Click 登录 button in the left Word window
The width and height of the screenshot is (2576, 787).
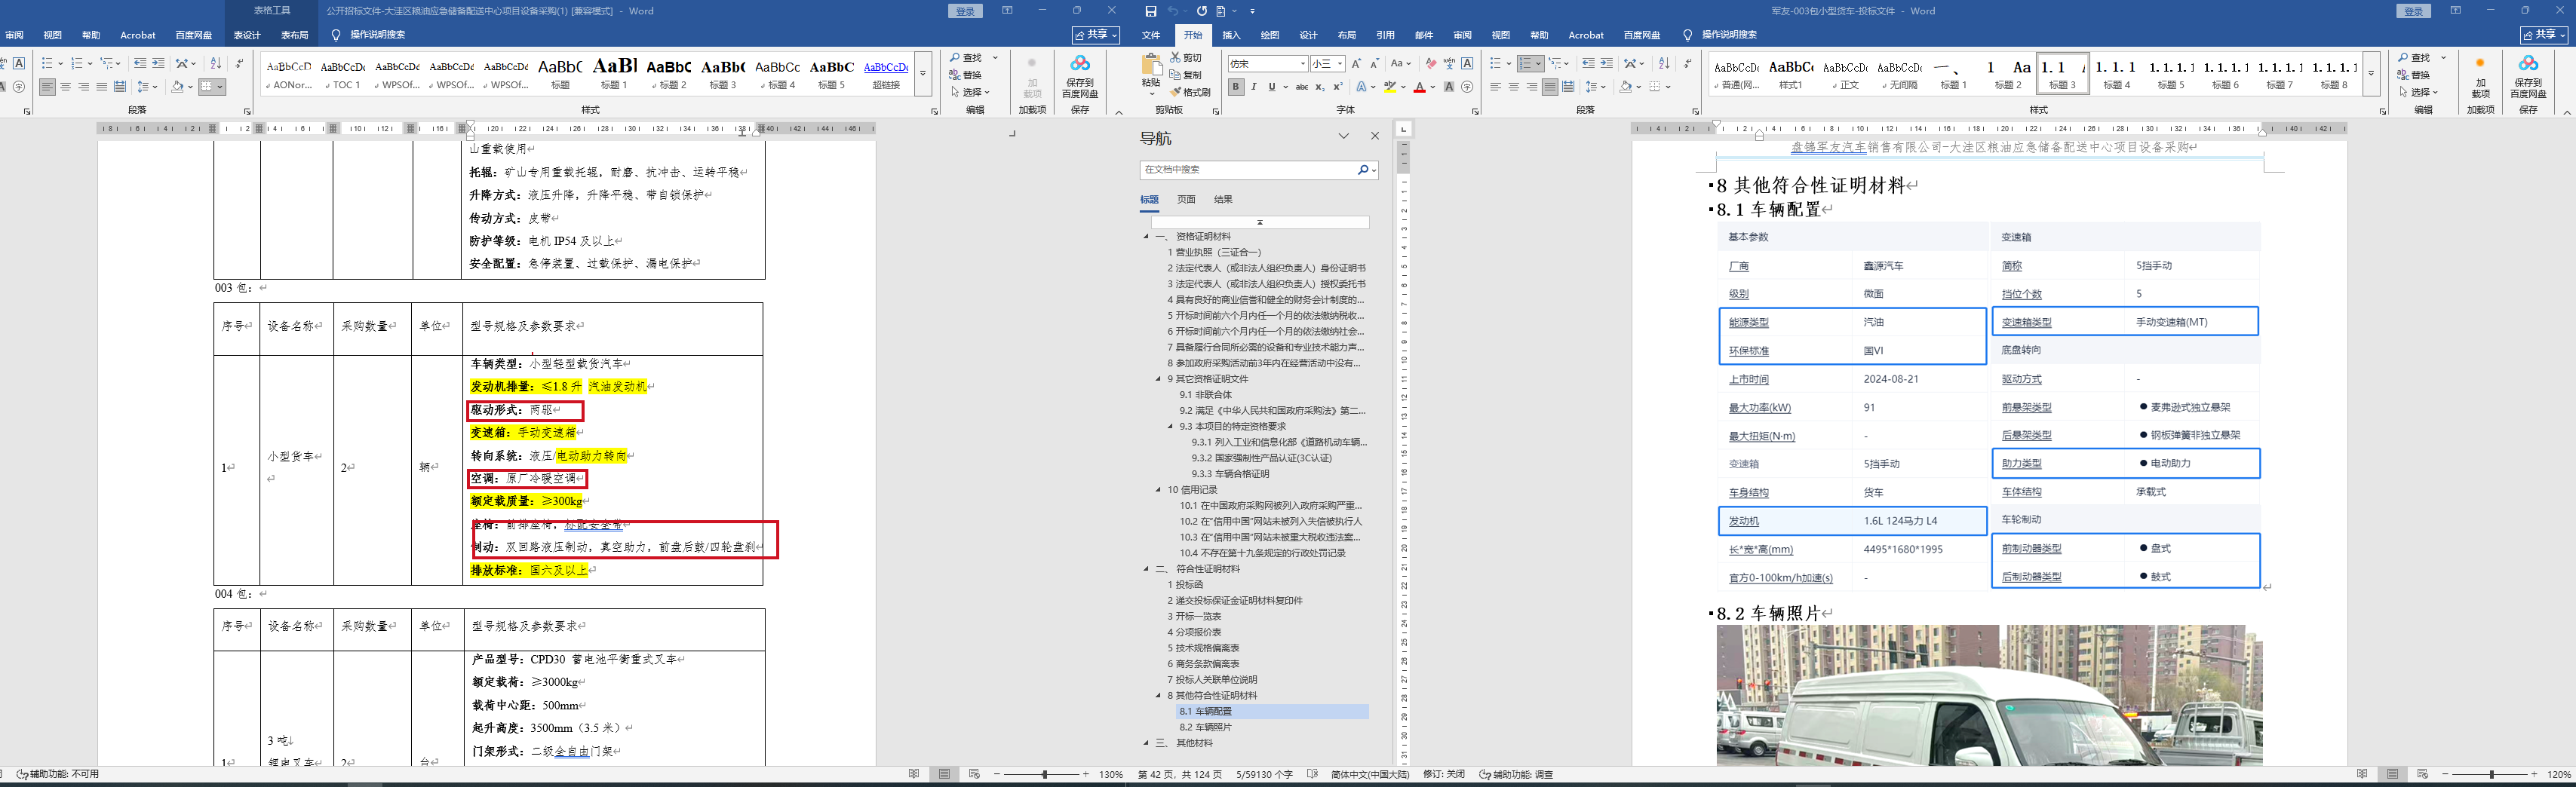(x=965, y=11)
